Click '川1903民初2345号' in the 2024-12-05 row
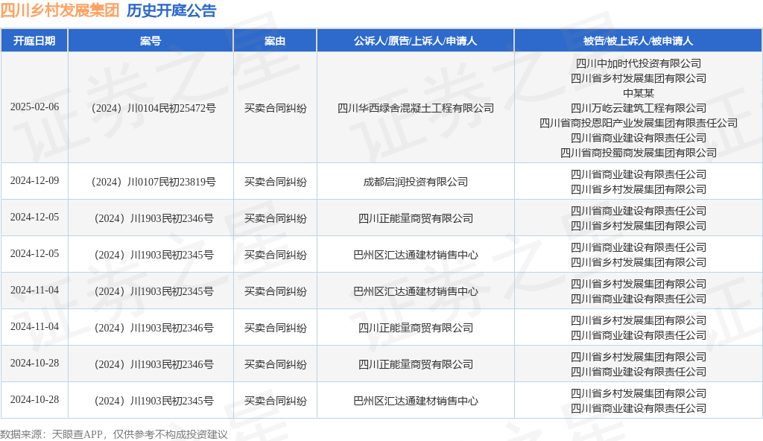The width and height of the screenshot is (763, 441). pos(172,255)
